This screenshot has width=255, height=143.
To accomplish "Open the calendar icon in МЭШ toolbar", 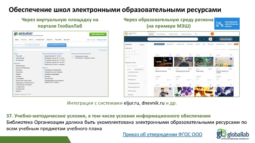I will [204, 39].
